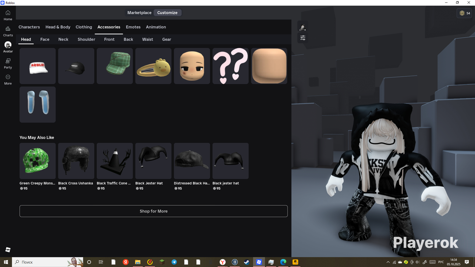Switch to the Customize tab

coord(167,13)
